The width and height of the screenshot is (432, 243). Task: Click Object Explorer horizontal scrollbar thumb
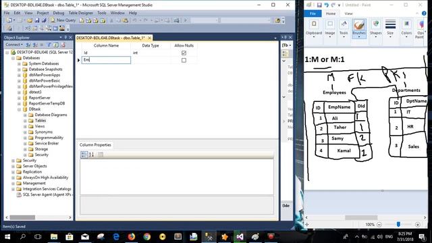(22, 217)
